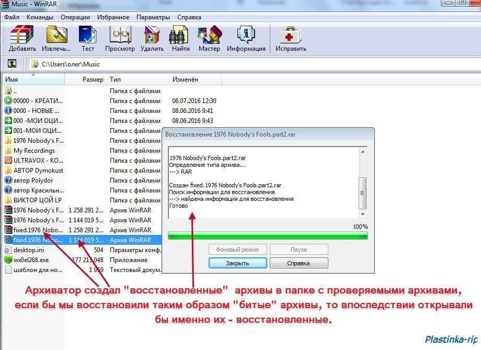Select the wx0el268.exe application icon
Image resolution: width=481 pixels, height=350 pixels.
pos(8,259)
